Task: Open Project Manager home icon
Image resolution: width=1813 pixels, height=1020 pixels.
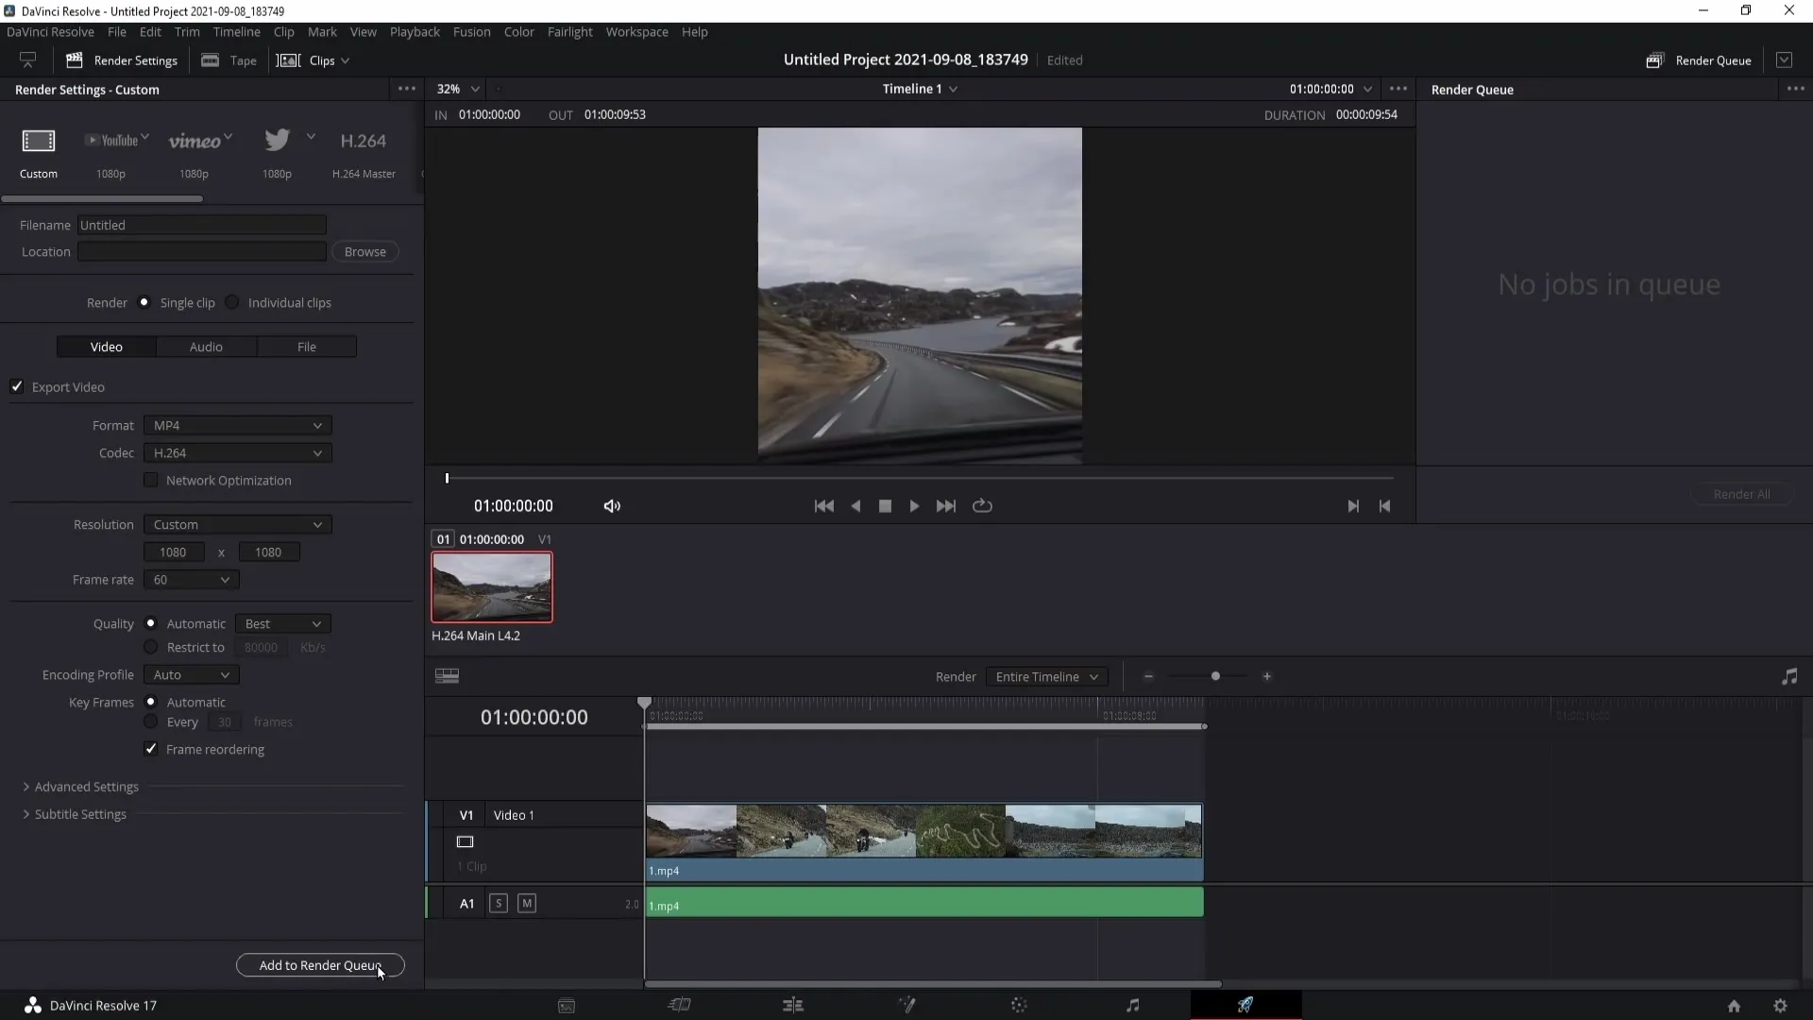Action: 1734,1006
